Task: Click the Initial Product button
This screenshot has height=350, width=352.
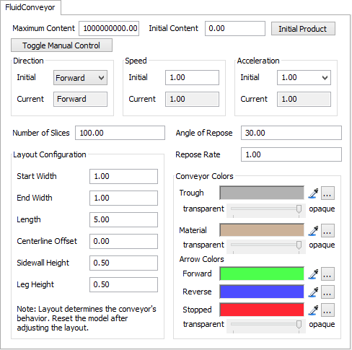Action: [303, 29]
